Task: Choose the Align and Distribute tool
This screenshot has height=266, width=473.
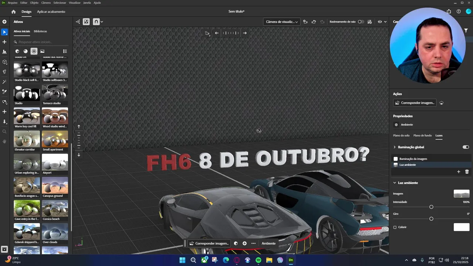Action: [4, 52]
